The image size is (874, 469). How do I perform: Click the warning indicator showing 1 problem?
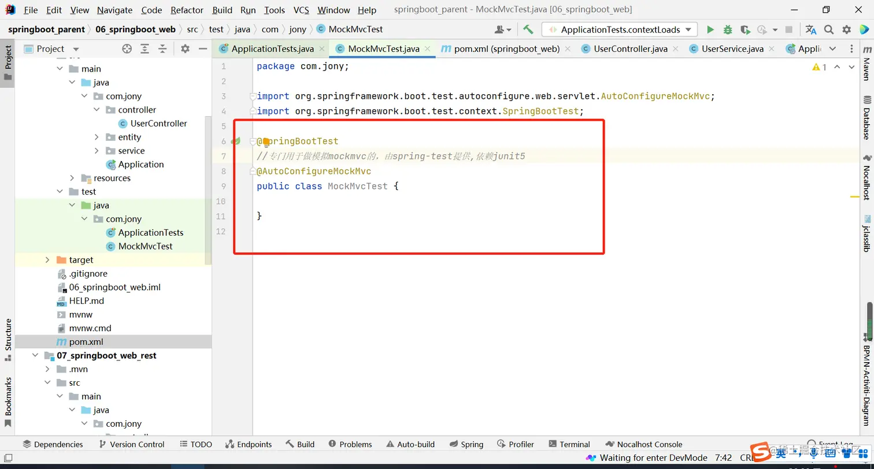(x=820, y=67)
